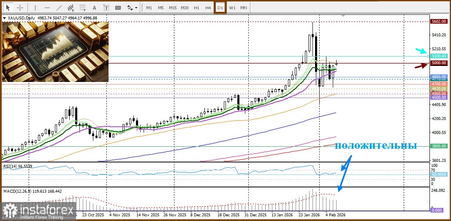Image resolution: width=451 pixels, height=221 pixels.
Task: Select the text label tool (framed T)
Action: 106,8
